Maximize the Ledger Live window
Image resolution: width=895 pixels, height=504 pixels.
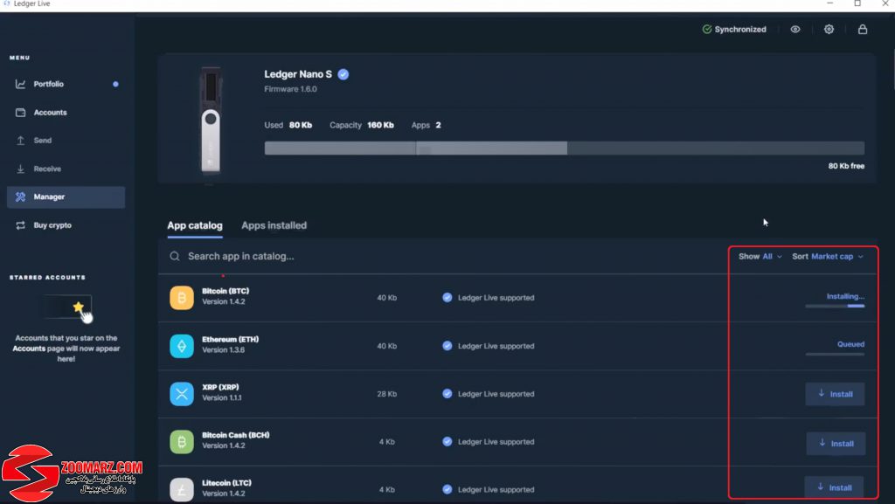coord(857,3)
